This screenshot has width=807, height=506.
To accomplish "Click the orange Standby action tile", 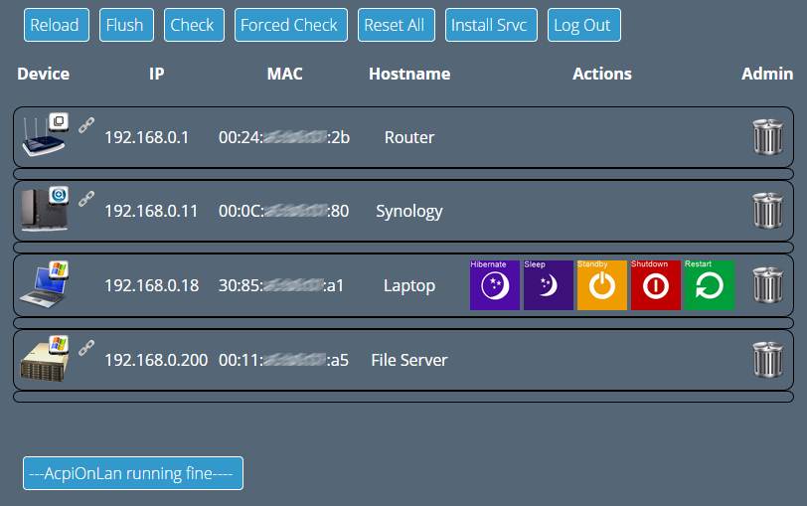I will 602,285.
